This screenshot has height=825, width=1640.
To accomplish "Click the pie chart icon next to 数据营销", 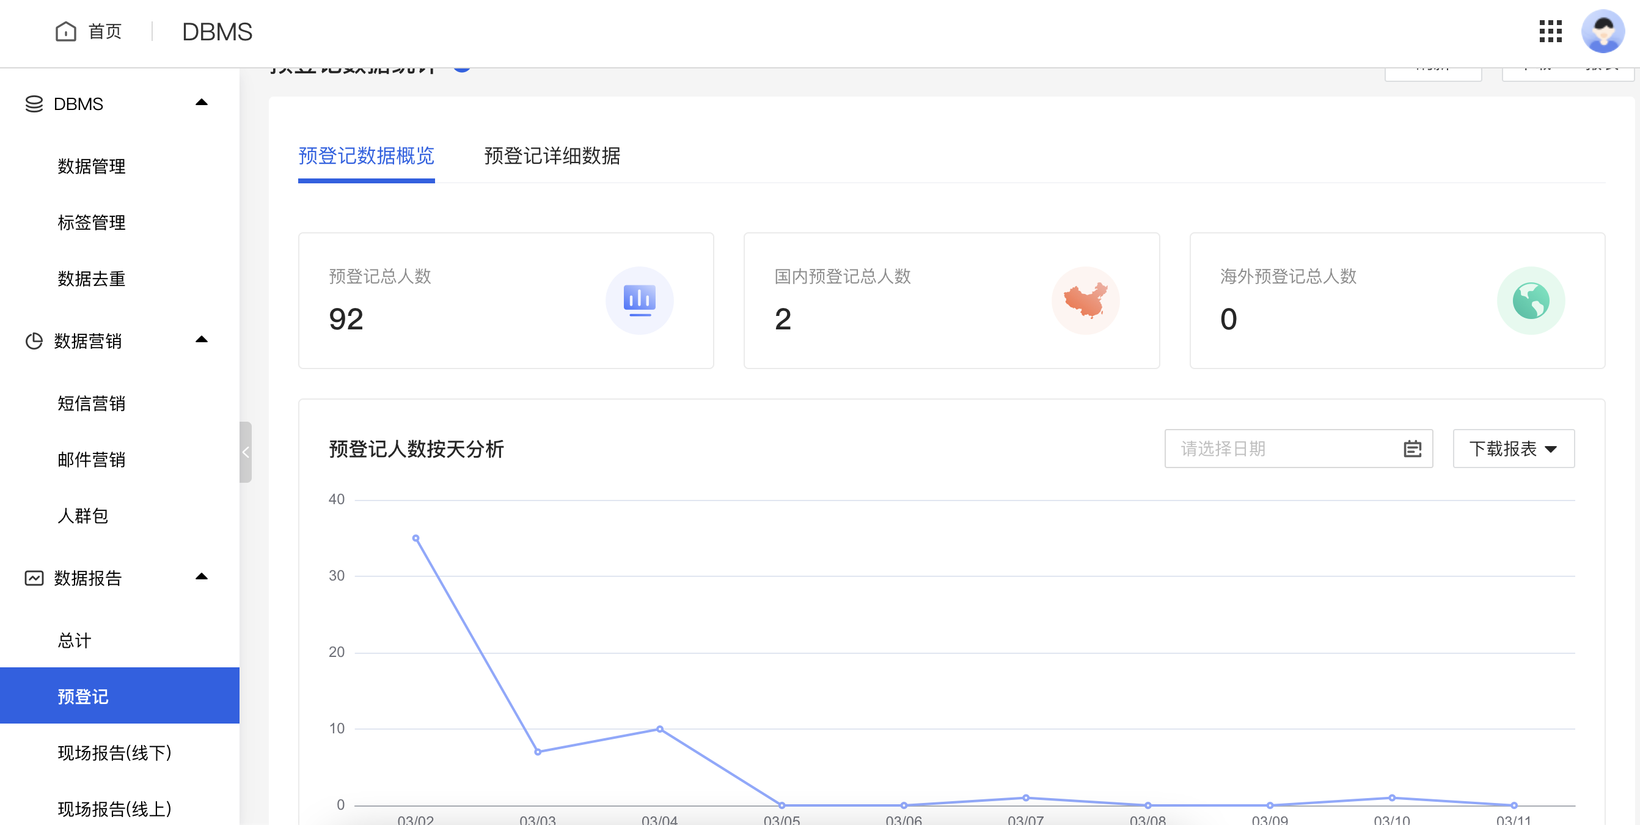I will [34, 341].
